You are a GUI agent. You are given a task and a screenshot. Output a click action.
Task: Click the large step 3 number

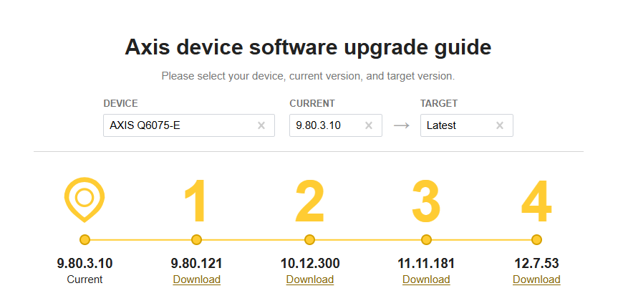pyautogui.click(x=426, y=201)
